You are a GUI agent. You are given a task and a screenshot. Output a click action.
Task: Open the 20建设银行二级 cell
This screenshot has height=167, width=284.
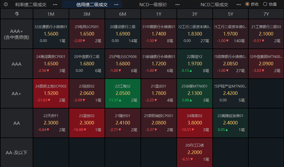(x=123, y=34)
